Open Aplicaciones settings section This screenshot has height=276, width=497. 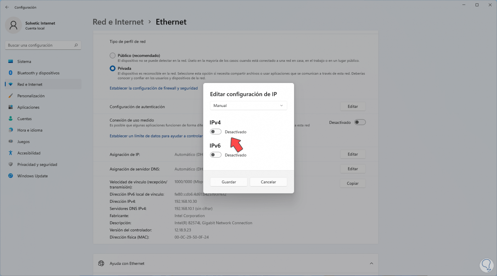(28, 107)
